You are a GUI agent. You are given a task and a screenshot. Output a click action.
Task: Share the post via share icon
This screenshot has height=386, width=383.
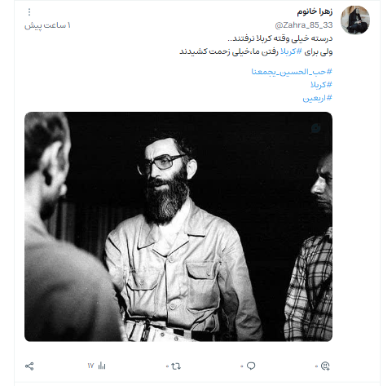(x=29, y=366)
